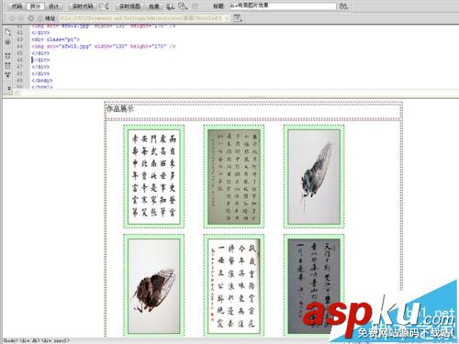Open visual aids options icon
The width and height of the screenshot is (459, 344).
tap(183, 6)
